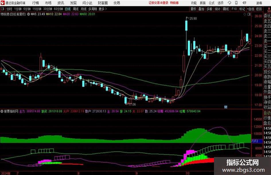Viewport: 271px width, 175px height.
Task: Click the 17.06 low price label
Action: pyautogui.click(x=132, y=105)
